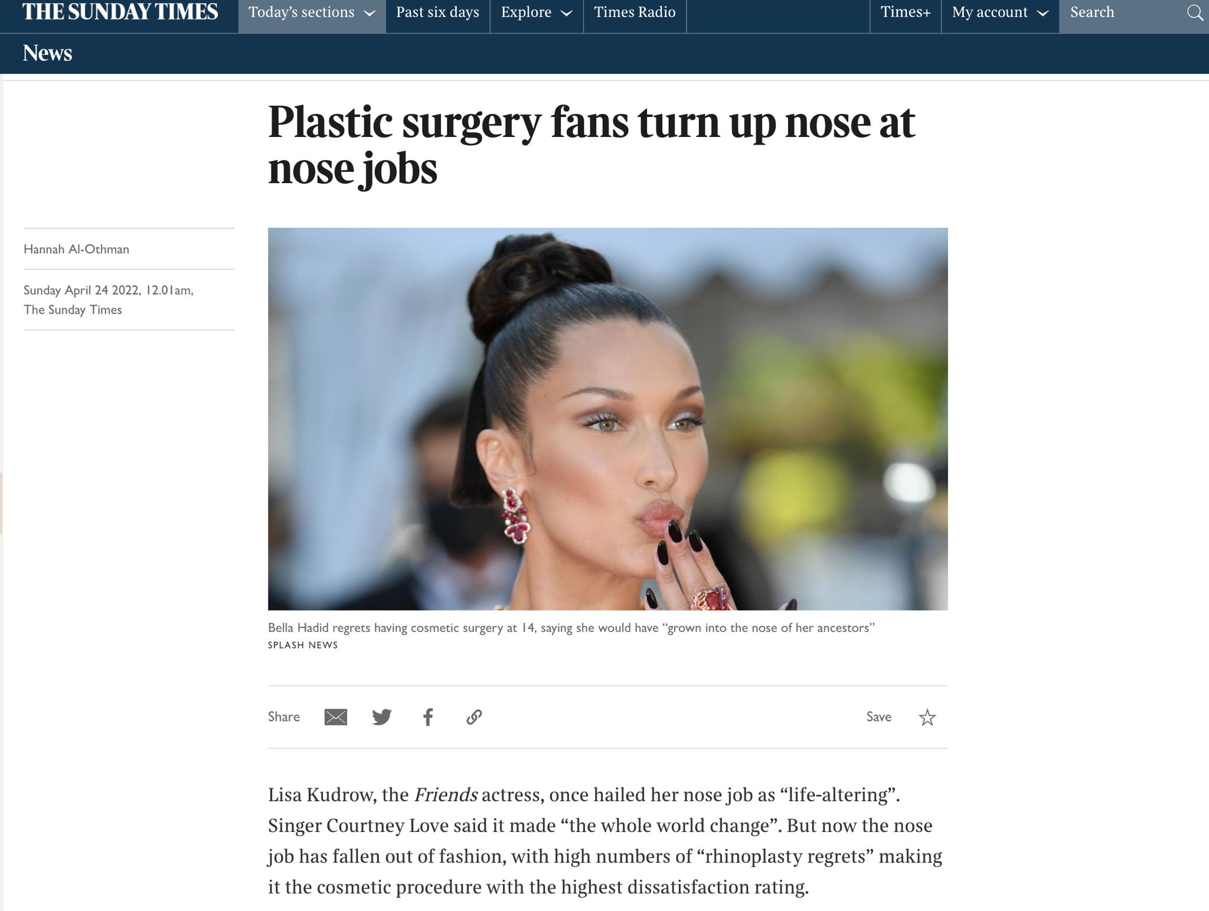This screenshot has height=911, width=1209.
Task: Click the Save label text
Action: 878,717
